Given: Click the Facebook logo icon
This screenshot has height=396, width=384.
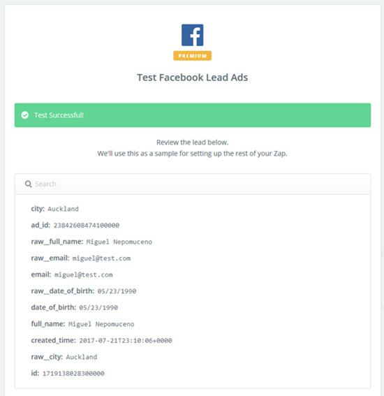Looking at the screenshot, I should coord(193,35).
